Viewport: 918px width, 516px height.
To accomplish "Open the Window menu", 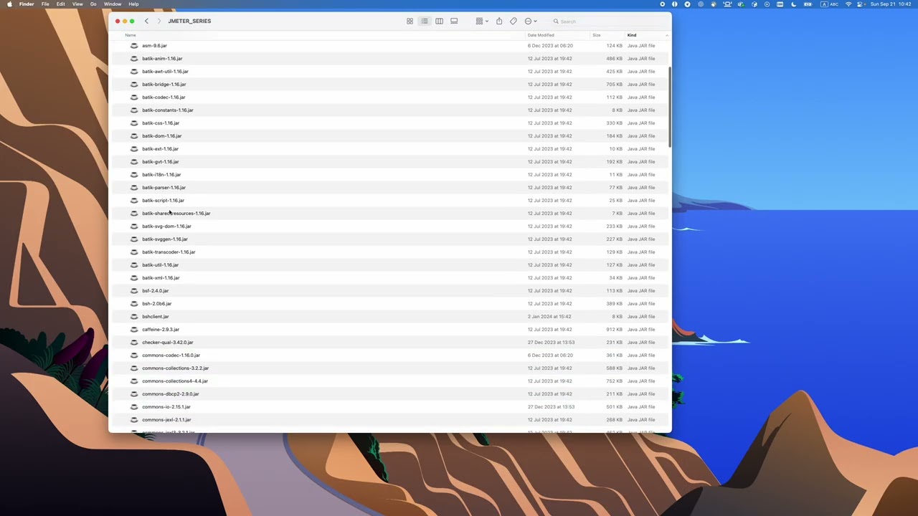I will [x=113, y=4].
